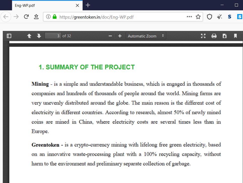This screenshot has height=183, width=243.
Task: Download the PDF file
Action: point(225,36)
